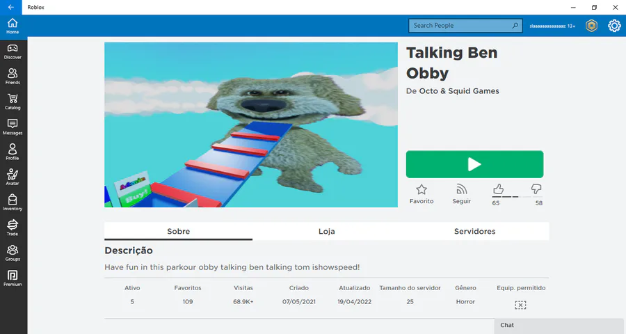Go to Avatar editor in sidebar
Viewport: 626px width, 334px height.
pos(13,178)
